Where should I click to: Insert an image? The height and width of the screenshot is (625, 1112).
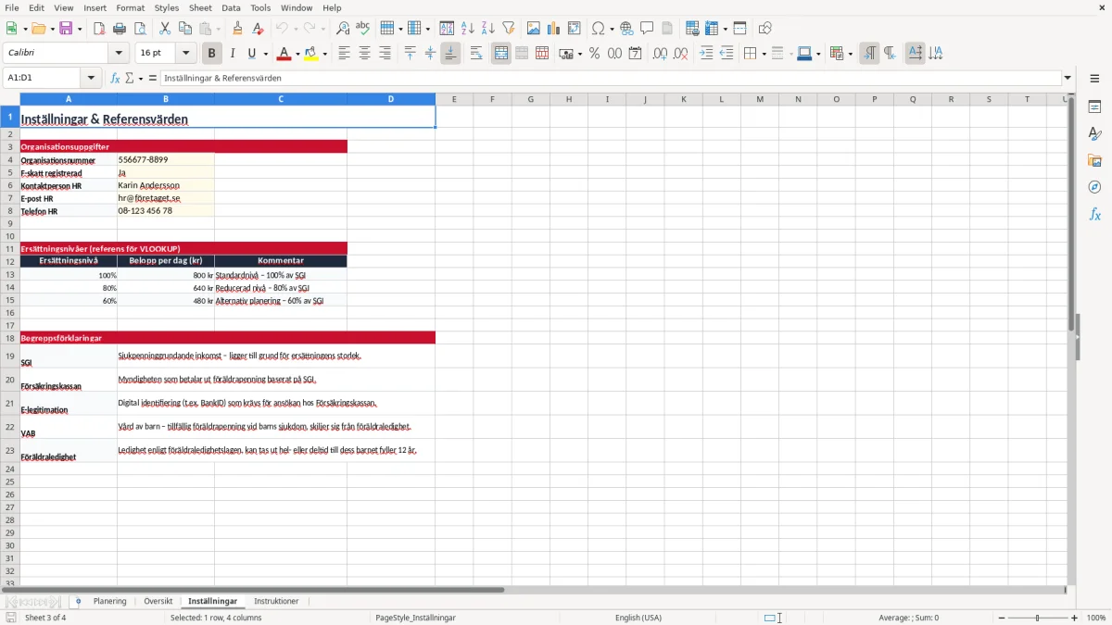(534, 29)
